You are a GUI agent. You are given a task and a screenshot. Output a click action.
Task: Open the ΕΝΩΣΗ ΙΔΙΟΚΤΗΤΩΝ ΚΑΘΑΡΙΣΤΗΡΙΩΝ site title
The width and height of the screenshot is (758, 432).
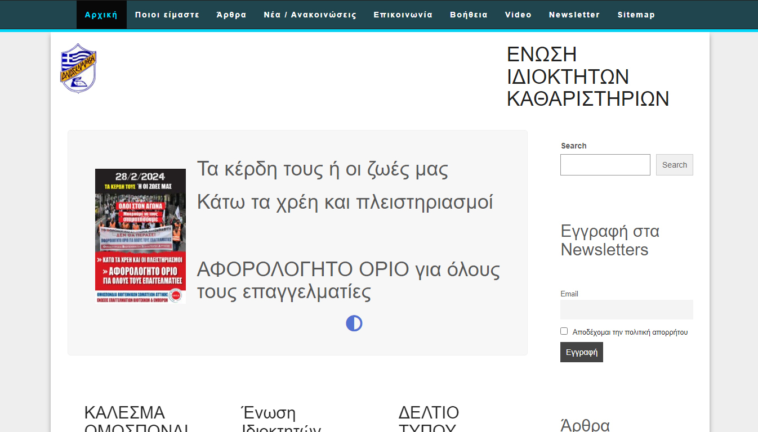pyautogui.click(x=588, y=76)
